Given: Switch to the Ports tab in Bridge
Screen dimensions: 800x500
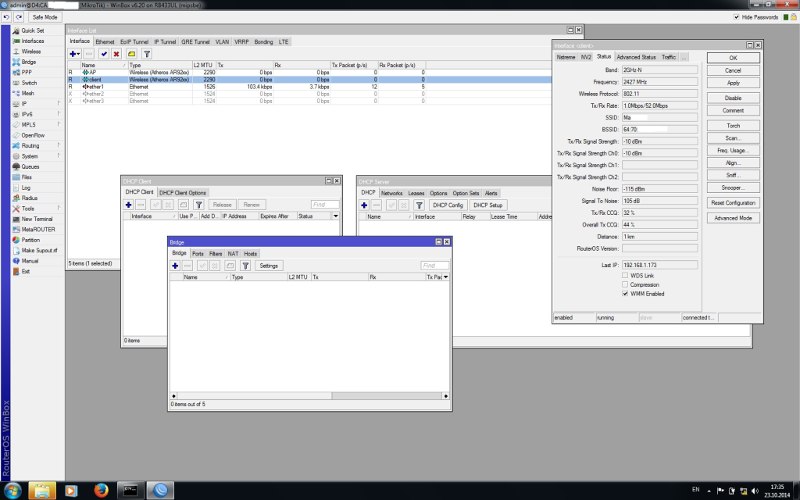Looking at the screenshot, I should point(198,254).
